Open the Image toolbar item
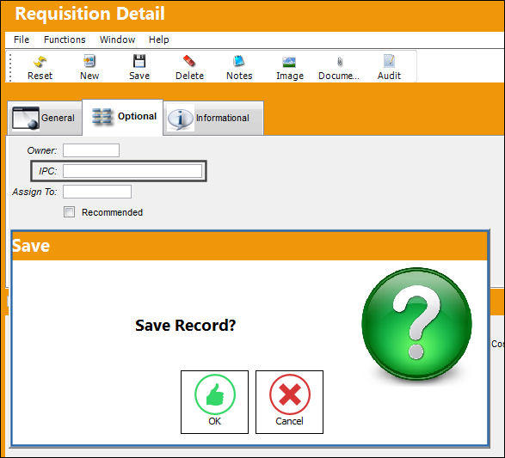 290,67
